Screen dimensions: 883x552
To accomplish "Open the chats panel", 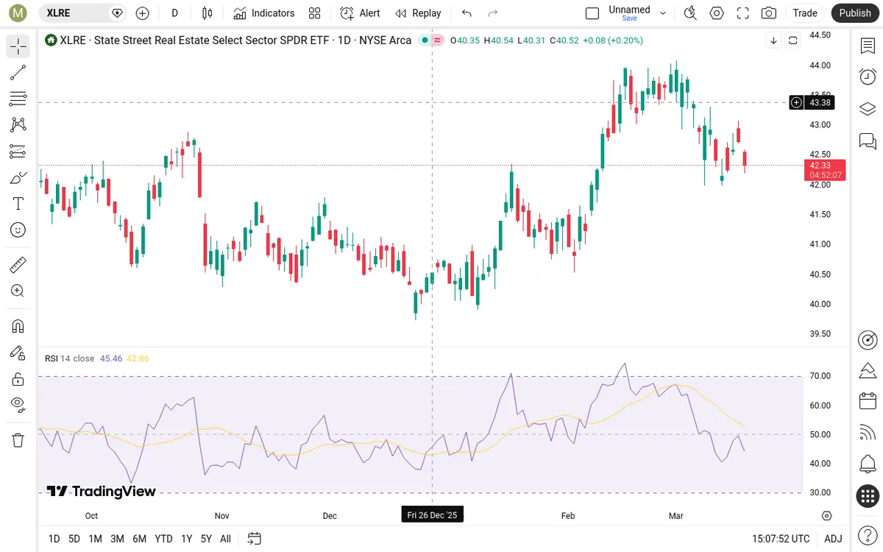I will pyautogui.click(x=868, y=141).
